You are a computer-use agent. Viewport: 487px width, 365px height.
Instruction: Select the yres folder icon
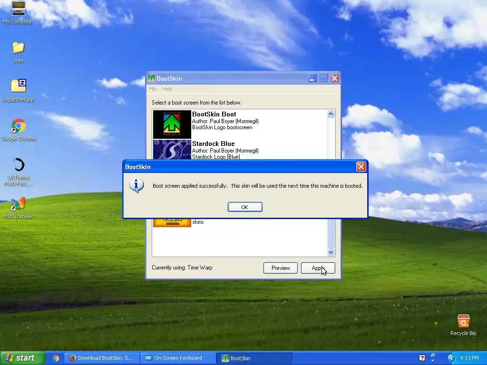[19, 52]
